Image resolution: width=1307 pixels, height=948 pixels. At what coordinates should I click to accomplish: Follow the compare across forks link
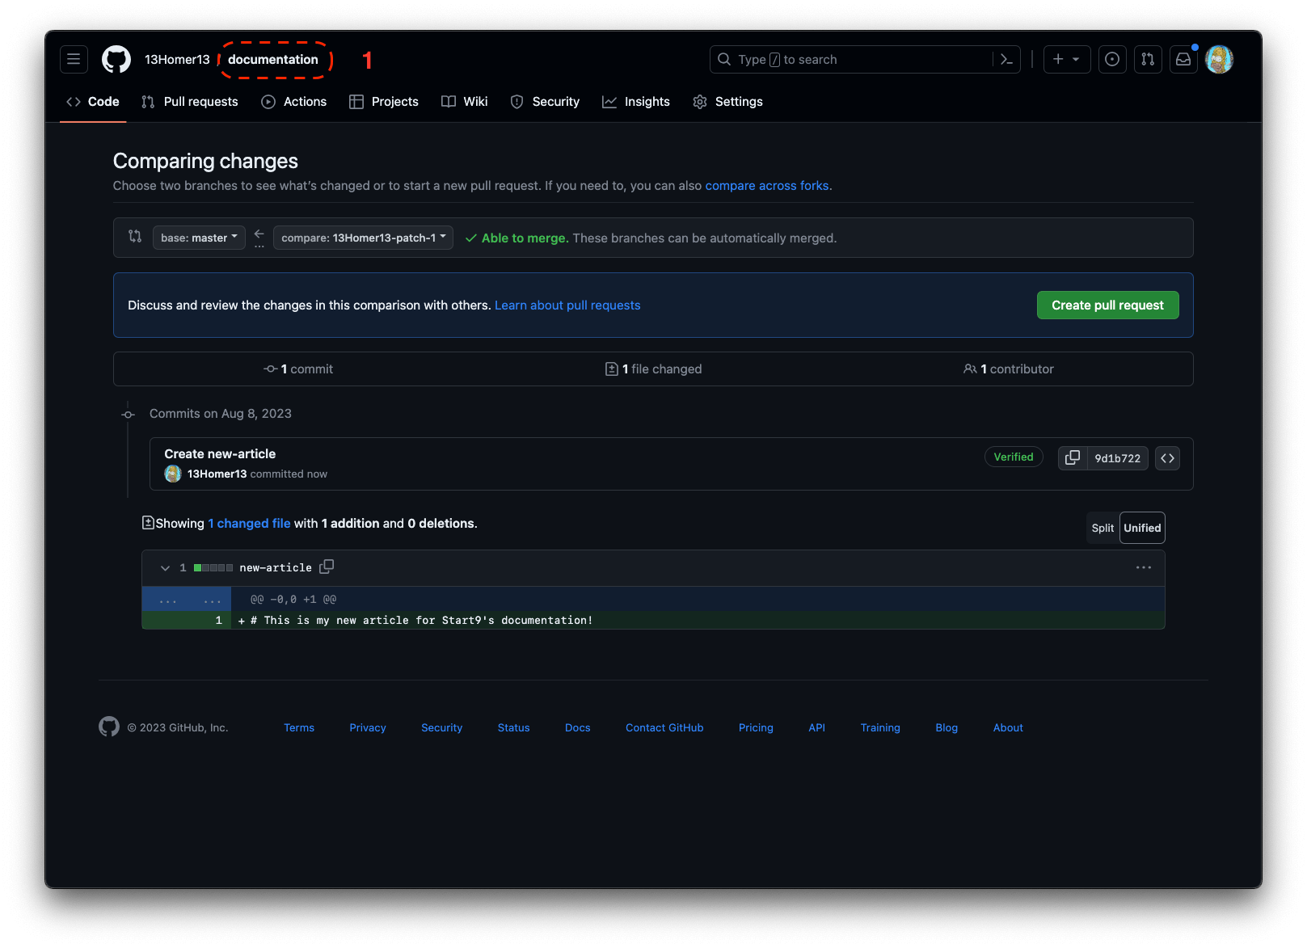(766, 186)
